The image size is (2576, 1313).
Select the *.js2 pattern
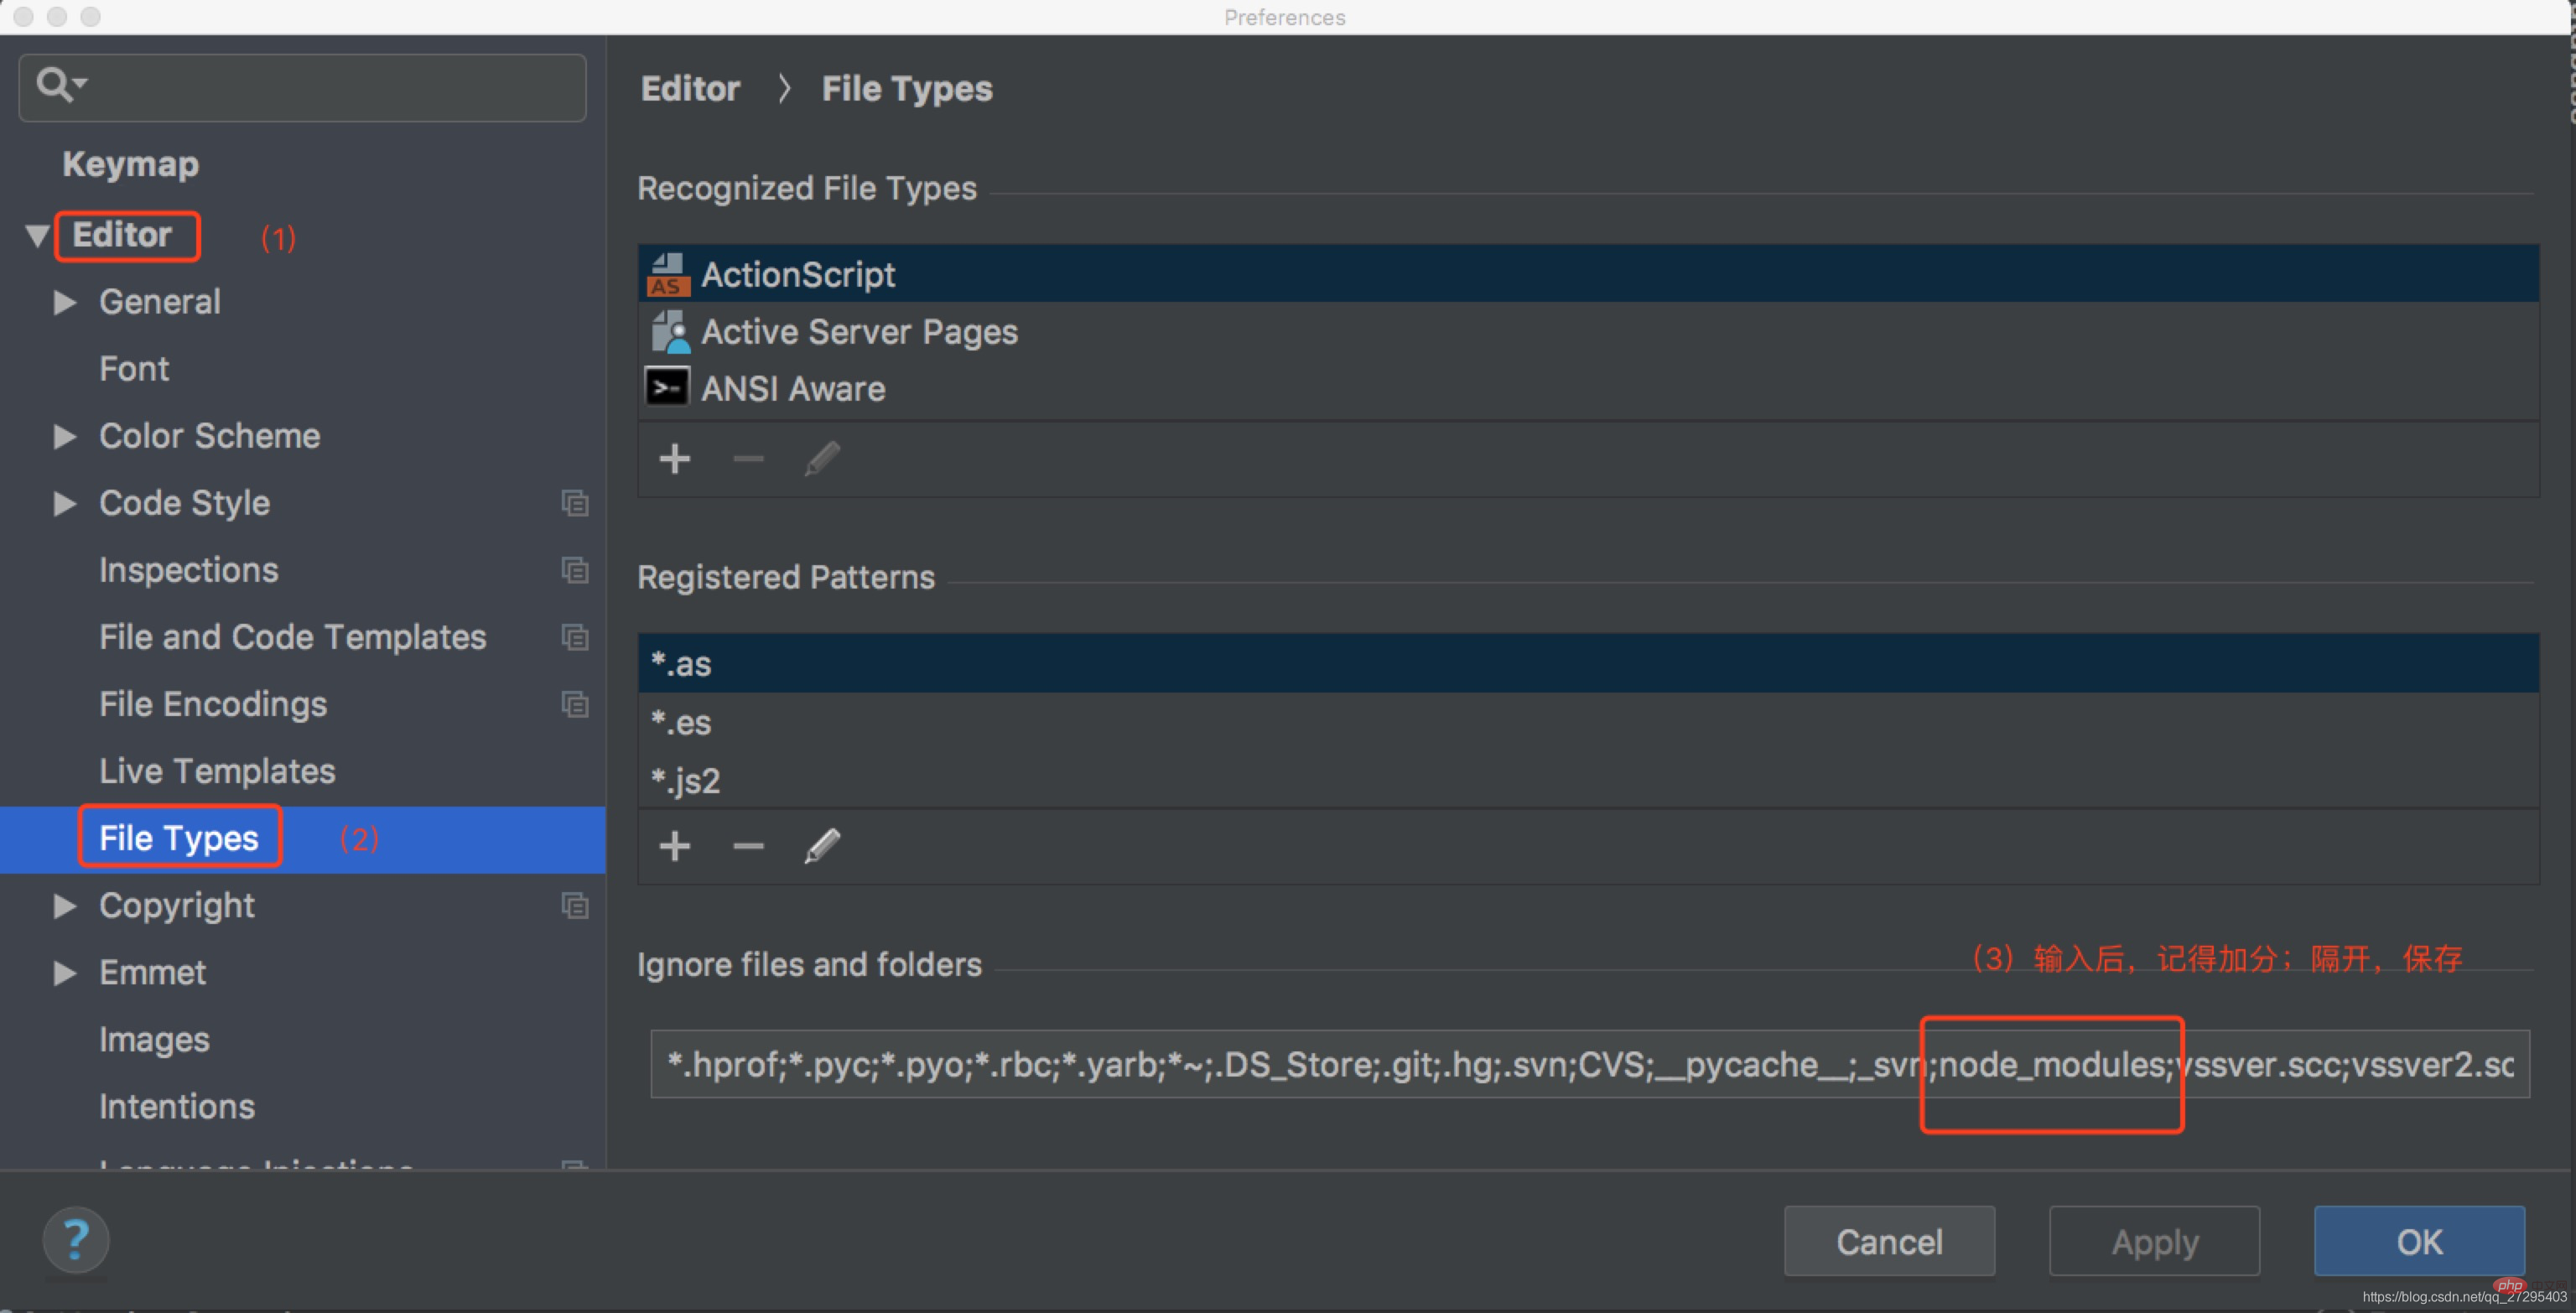pyautogui.click(x=1588, y=780)
